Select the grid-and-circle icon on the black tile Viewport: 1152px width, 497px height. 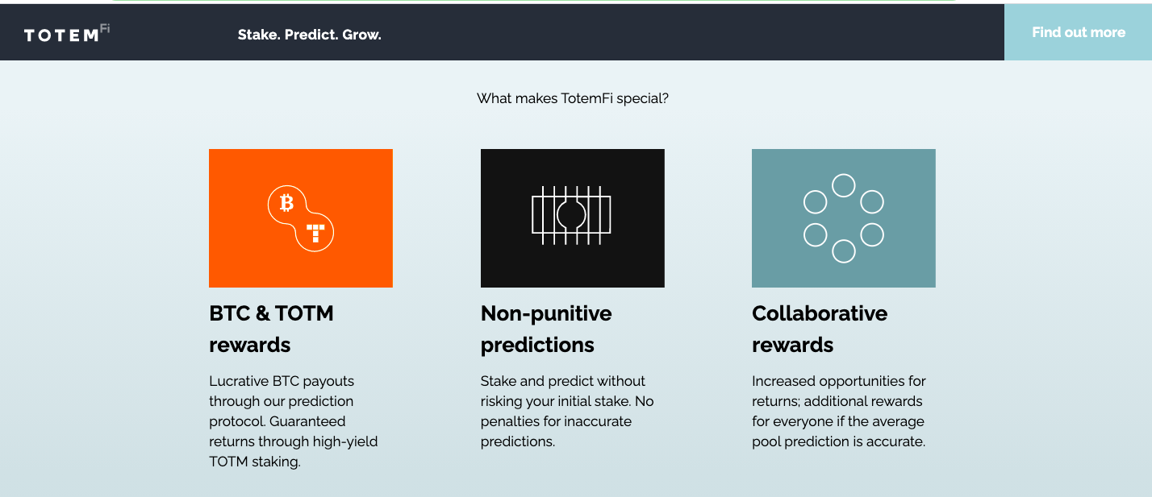(x=571, y=215)
